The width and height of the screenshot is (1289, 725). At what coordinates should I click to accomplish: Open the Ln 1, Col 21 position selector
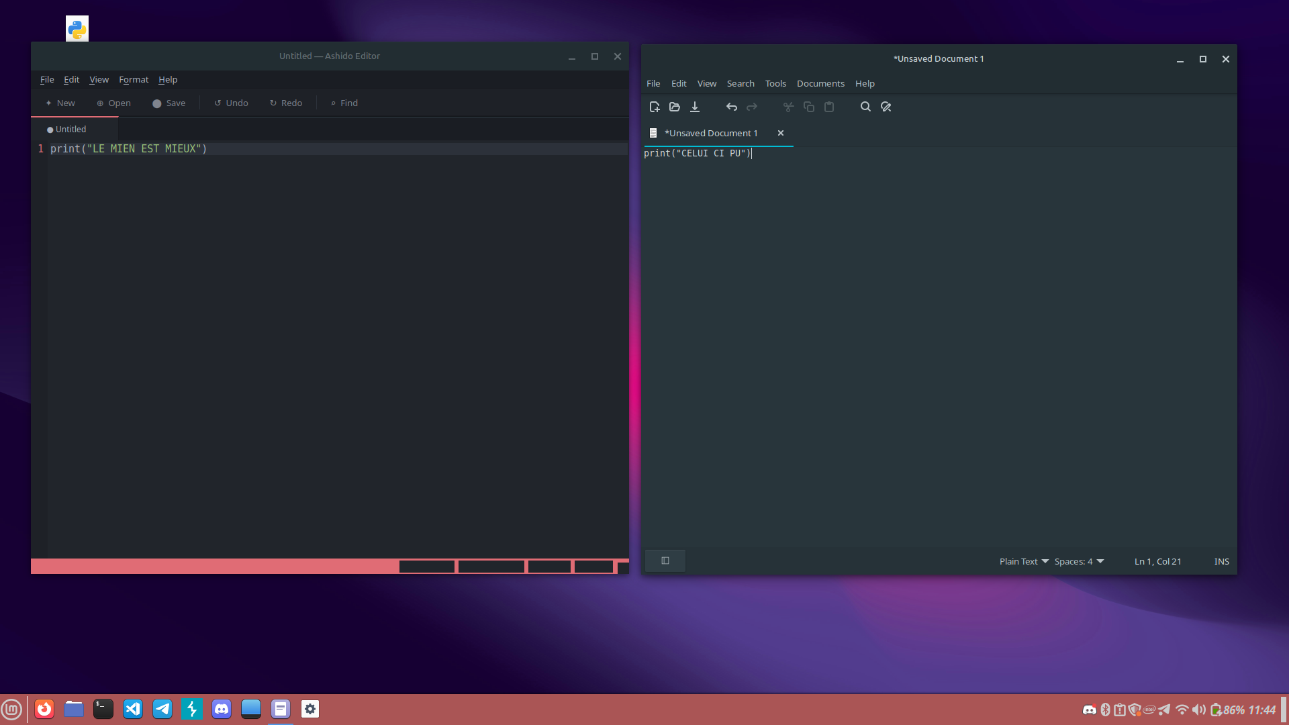(1157, 561)
